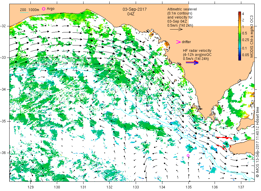This screenshot has width=261, height=191.
Task: Click longitude axis label 131
Action: tap(83, 187)
